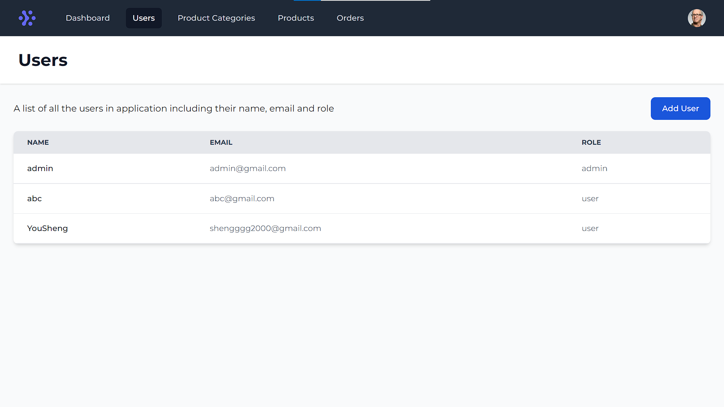Go to the Dashboard tab
Viewport: 724px width, 407px height.
point(87,18)
